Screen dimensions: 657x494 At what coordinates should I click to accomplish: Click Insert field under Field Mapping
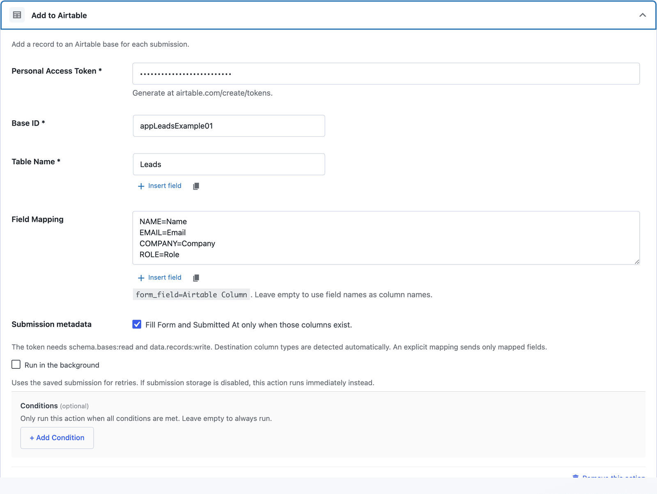[160, 278]
